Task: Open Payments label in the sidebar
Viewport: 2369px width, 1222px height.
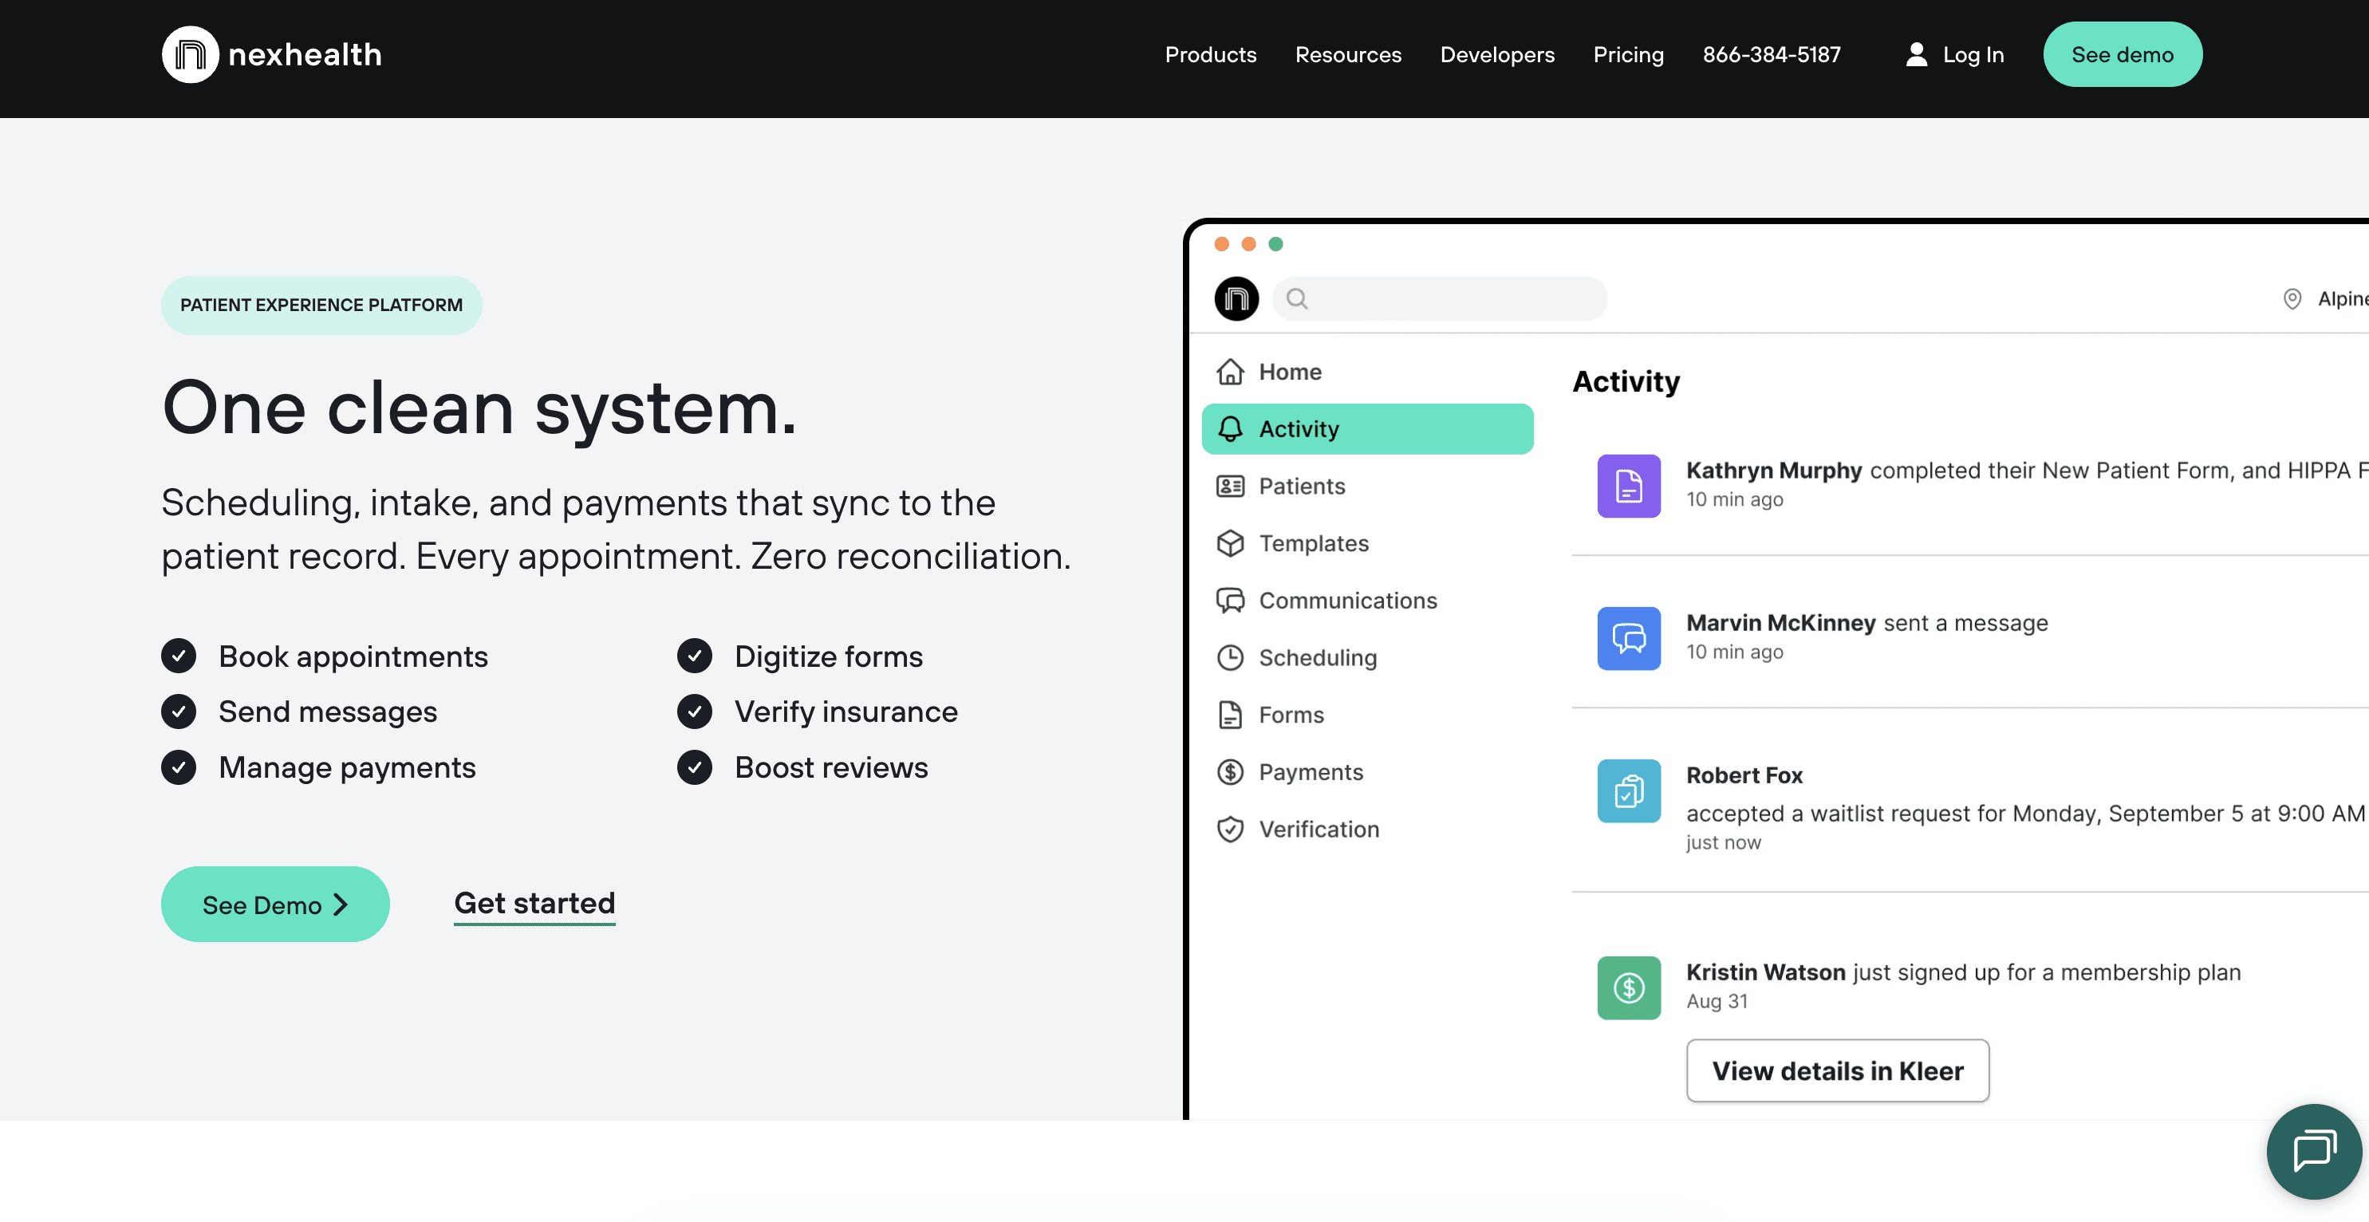Action: tap(1311, 771)
